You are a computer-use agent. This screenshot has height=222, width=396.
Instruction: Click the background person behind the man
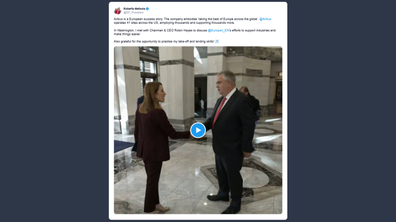click(251, 103)
